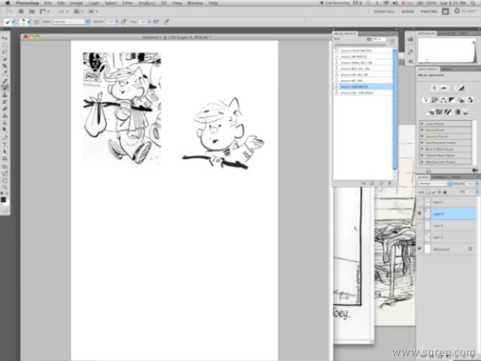Select the Clone Stamp tool

[x=5, y=95]
